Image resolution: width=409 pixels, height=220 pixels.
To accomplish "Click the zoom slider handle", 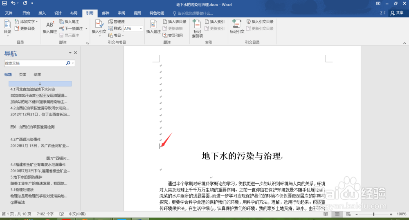I will [x=373, y=214].
